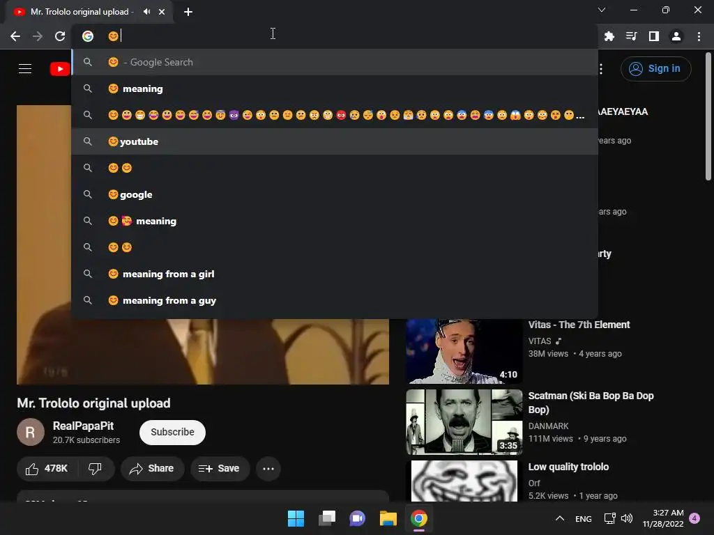The height and width of the screenshot is (535, 714).
Task: Click the ENG language indicator
Action: coord(584,518)
